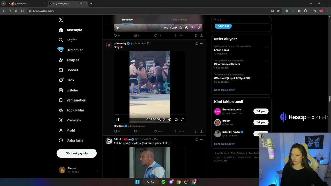331x186 pixels.
Task: Click Abone ol button
Action: (x=223, y=26)
